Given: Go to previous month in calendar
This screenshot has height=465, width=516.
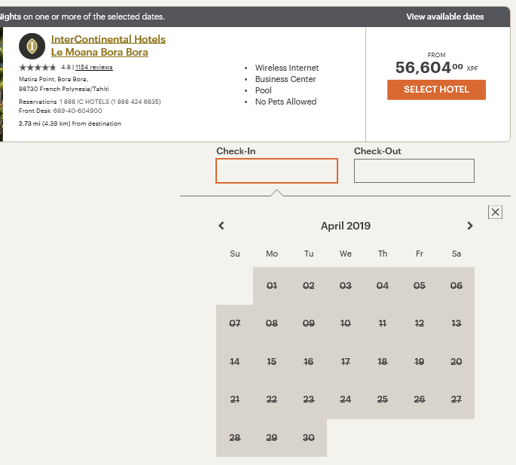Looking at the screenshot, I should tap(221, 226).
